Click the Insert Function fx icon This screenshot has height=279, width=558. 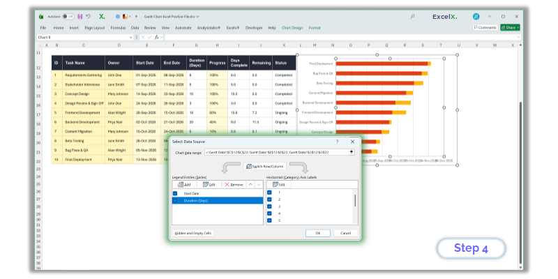pyautogui.click(x=156, y=37)
